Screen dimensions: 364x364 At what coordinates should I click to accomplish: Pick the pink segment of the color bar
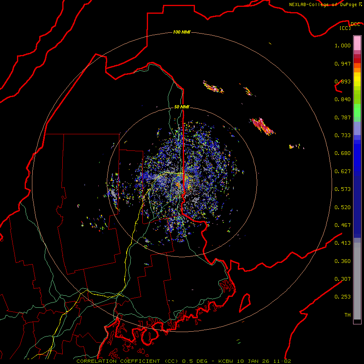click(357, 43)
